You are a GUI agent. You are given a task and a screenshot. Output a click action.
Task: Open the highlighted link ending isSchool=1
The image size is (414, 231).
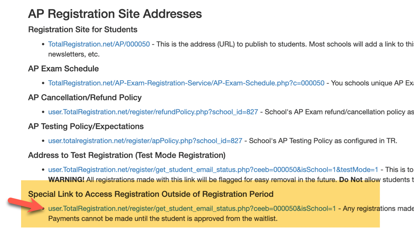(x=192, y=208)
